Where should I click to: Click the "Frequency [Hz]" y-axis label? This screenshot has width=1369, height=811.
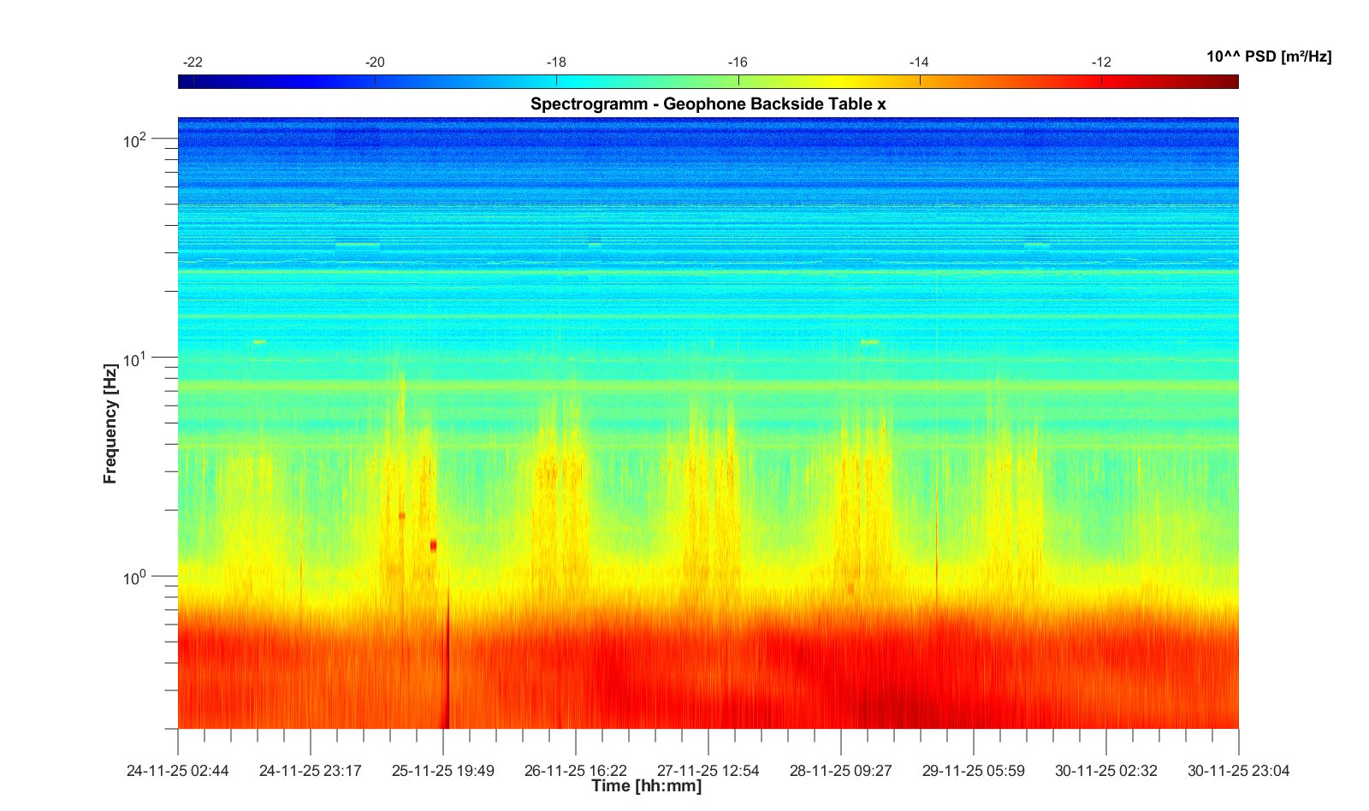[x=110, y=423]
